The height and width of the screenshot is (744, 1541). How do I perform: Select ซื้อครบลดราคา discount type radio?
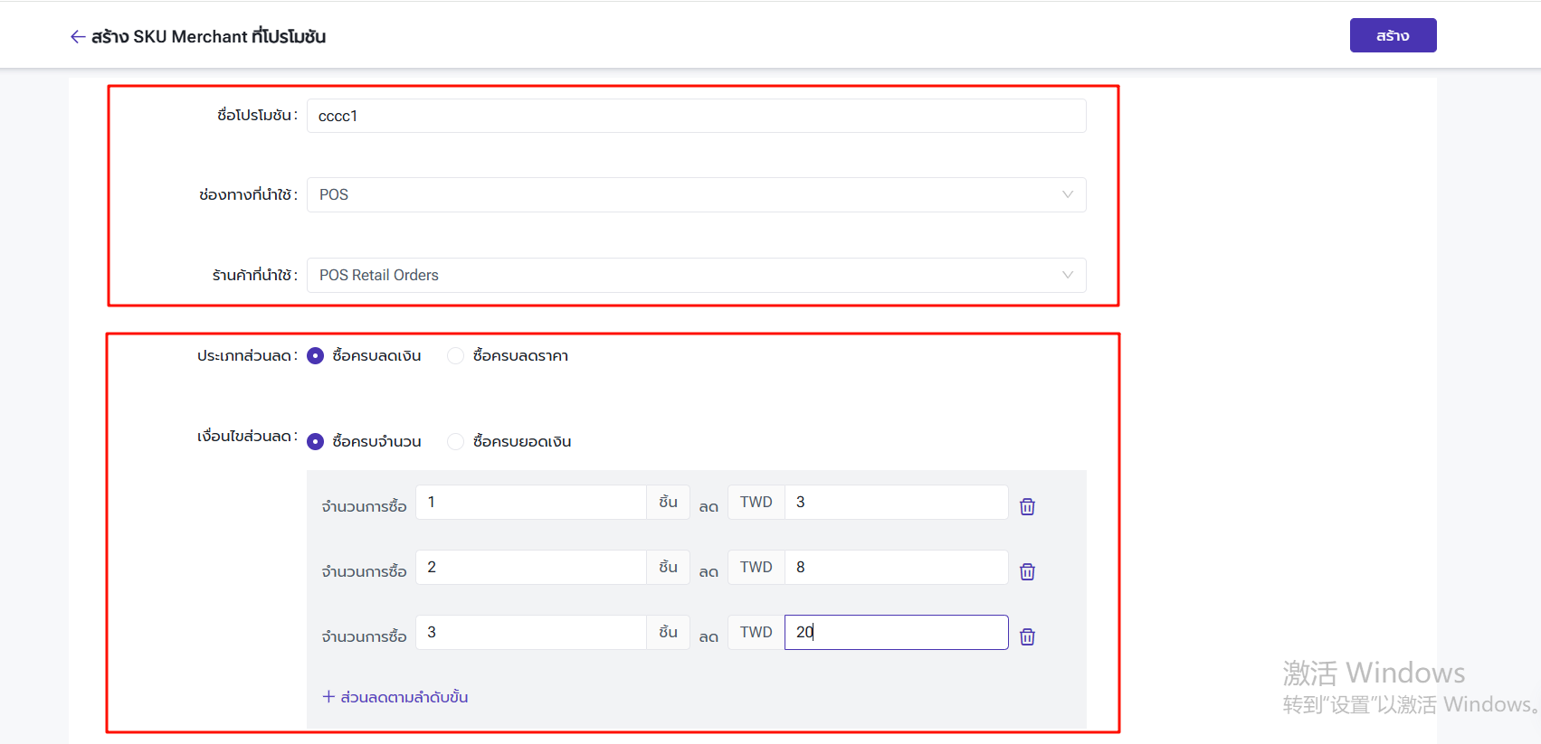click(456, 356)
